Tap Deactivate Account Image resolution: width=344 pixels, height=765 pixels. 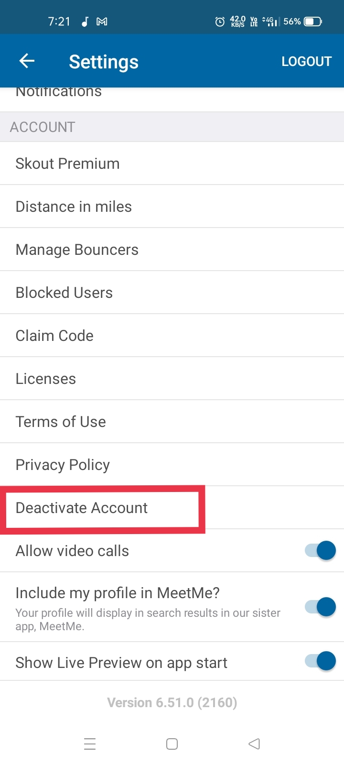point(82,508)
